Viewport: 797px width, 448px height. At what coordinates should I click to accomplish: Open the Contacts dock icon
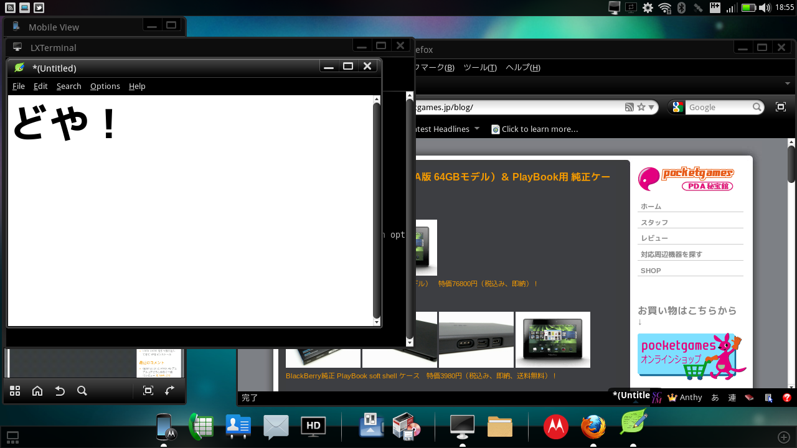coord(238,427)
